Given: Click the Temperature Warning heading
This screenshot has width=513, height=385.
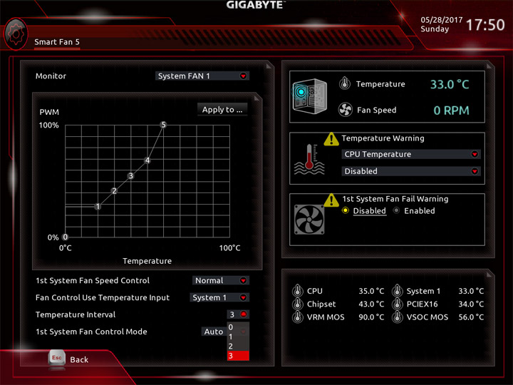Looking at the screenshot, I should [383, 138].
